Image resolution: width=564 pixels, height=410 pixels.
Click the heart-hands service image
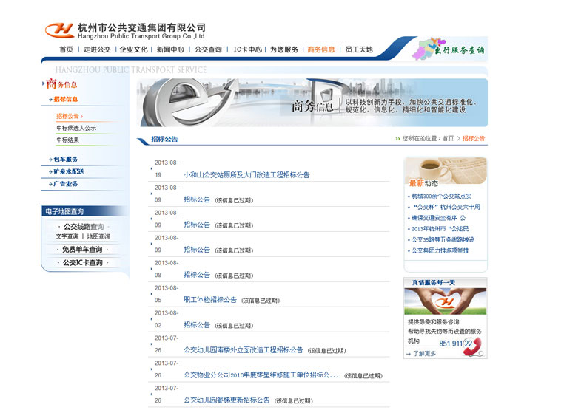[x=445, y=301]
